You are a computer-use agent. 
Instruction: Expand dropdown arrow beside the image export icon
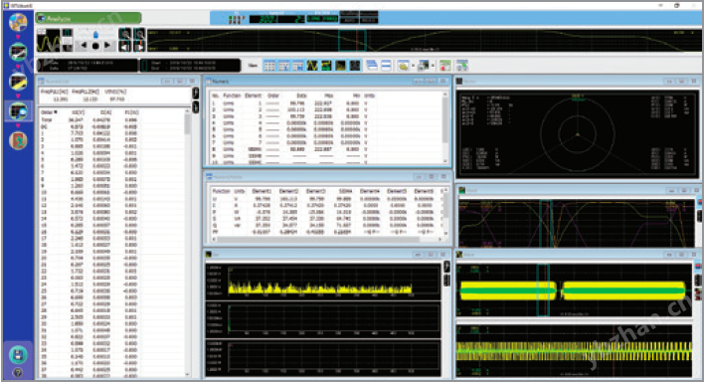[x=433, y=66]
